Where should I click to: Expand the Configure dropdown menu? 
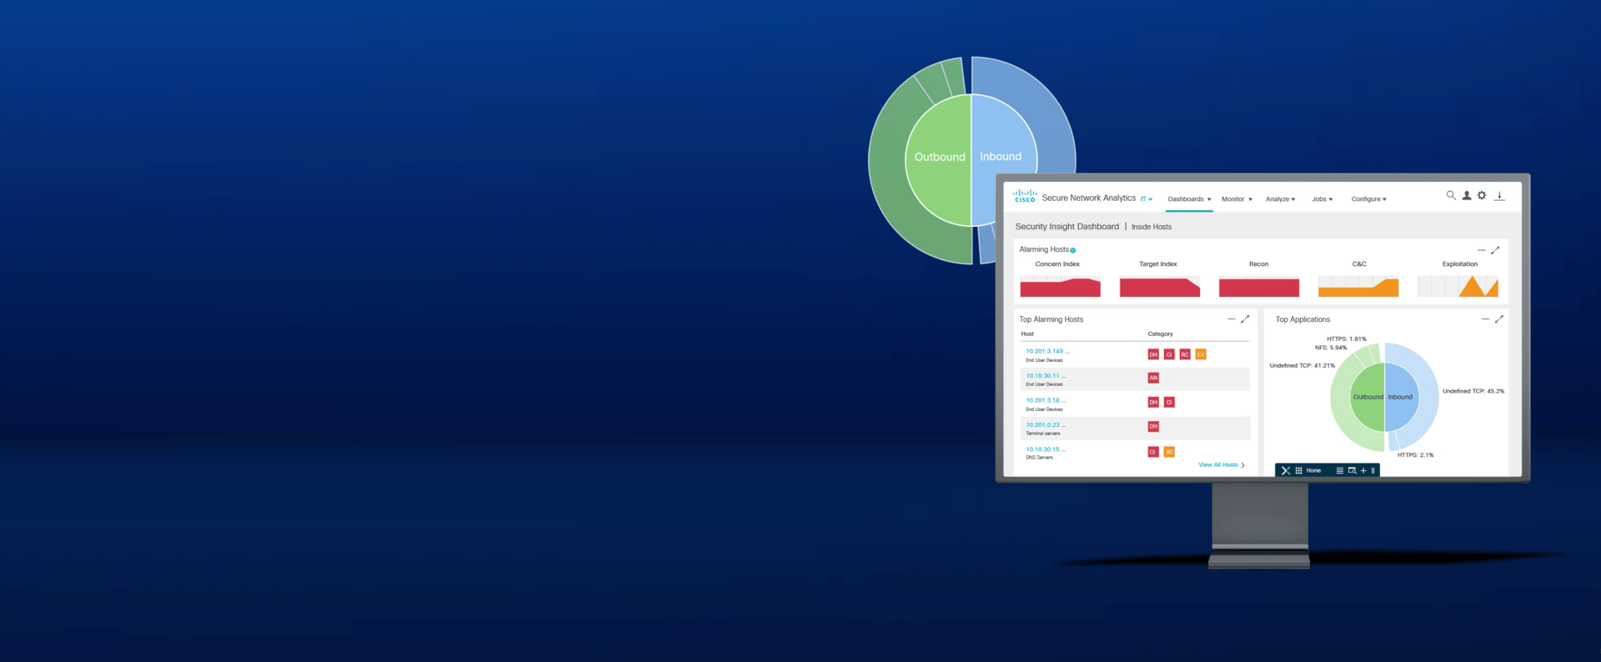click(x=1368, y=199)
